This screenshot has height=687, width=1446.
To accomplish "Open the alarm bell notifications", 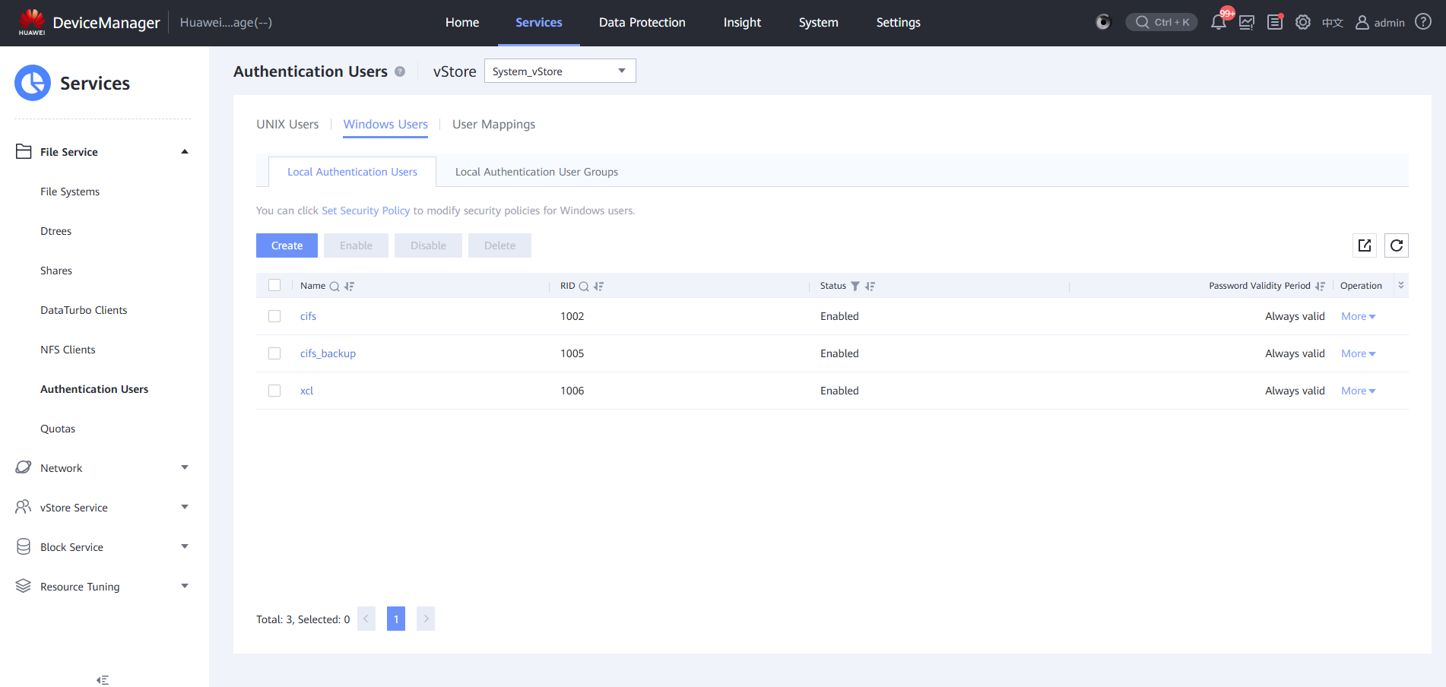I will pos(1218,22).
